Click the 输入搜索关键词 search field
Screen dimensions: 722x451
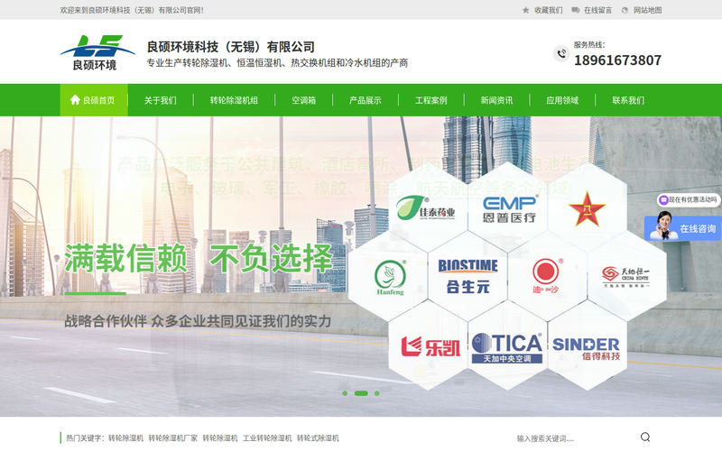coord(576,438)
